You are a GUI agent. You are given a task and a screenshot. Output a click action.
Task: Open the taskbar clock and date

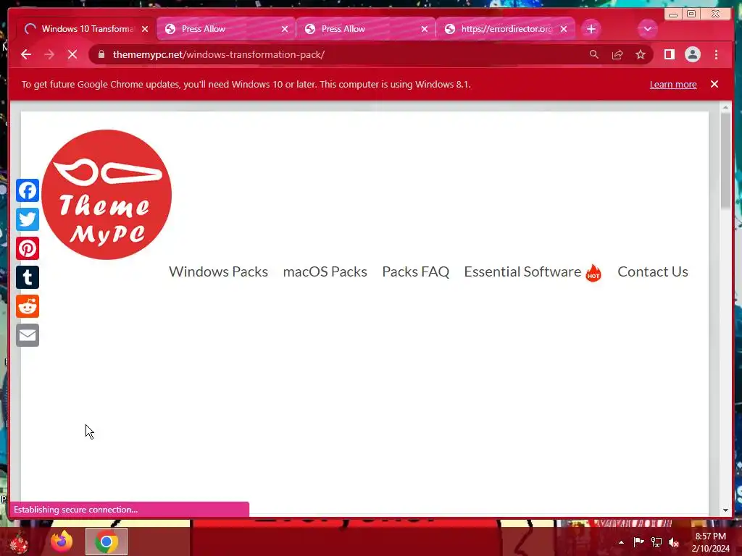[710, 542]
